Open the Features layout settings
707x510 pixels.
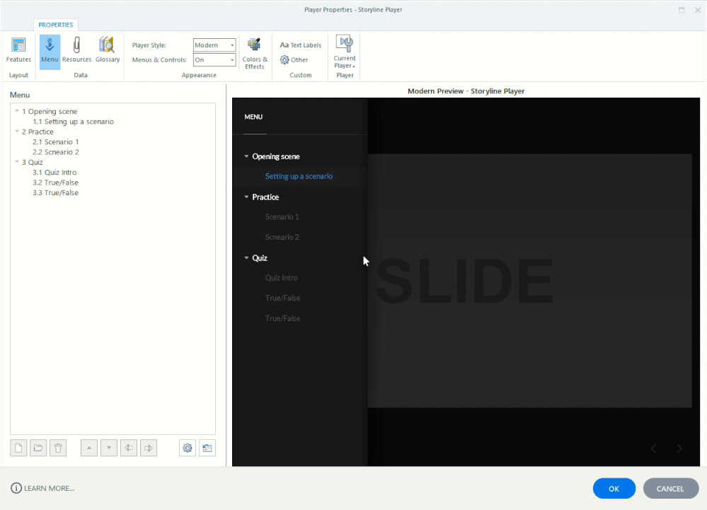click(x=18, y=50)
